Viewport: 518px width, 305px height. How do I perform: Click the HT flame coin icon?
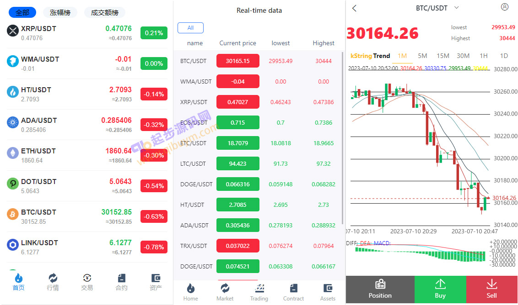pos(12,92)
